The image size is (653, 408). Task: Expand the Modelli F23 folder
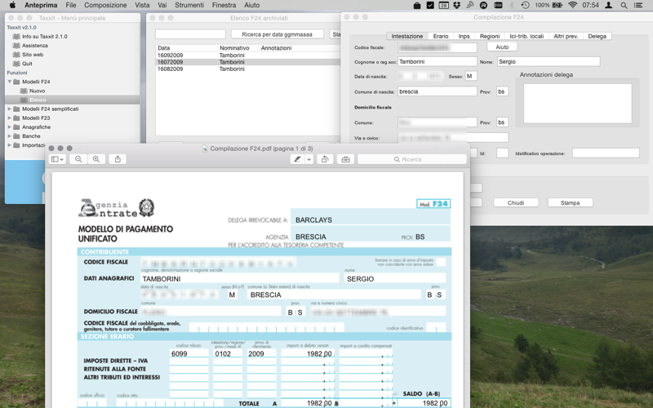[10, 118]
